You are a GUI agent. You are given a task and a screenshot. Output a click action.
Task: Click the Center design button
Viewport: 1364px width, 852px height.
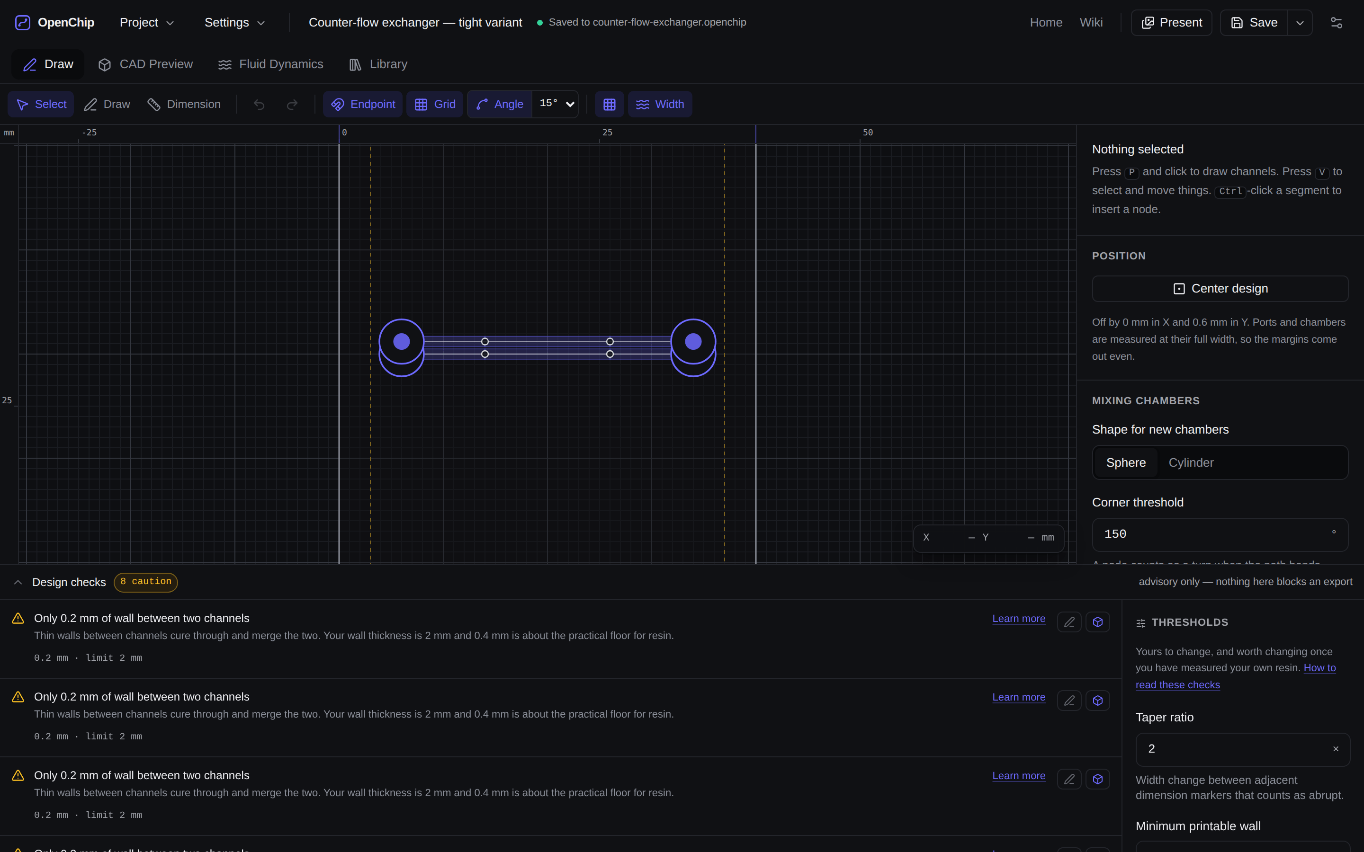[1220, 289]
